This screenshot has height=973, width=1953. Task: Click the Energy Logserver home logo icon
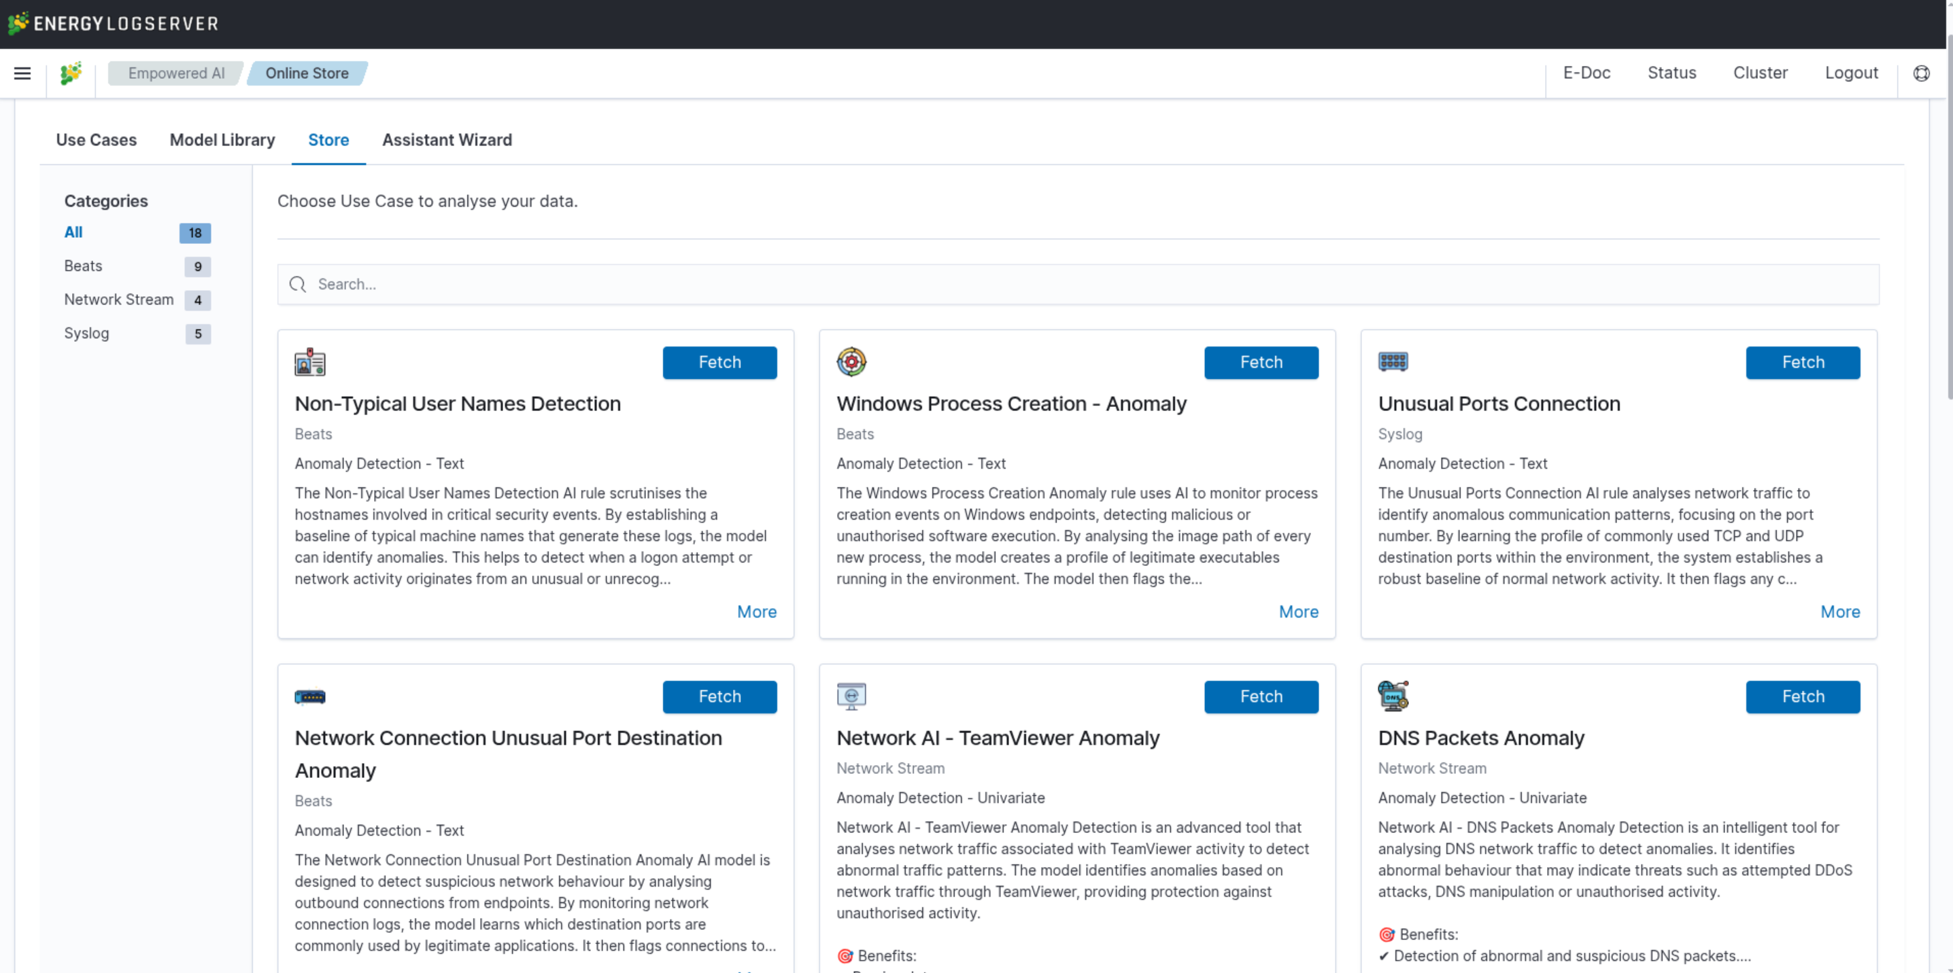coord(71,73)
